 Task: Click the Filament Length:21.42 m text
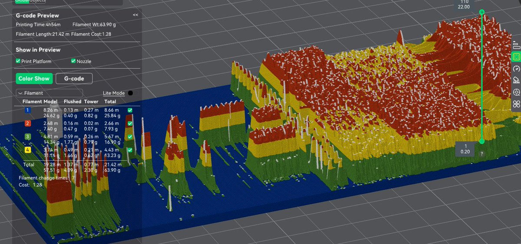click(43, 34)
